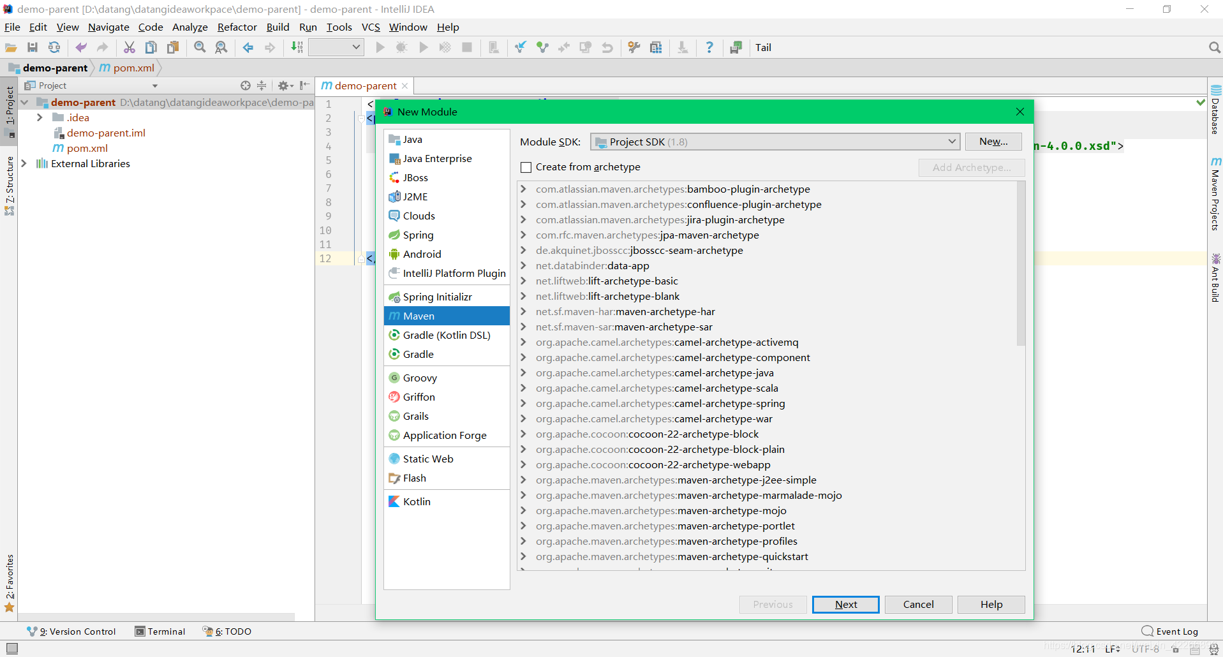Expand the .idea folder in tree

point(40,117)
